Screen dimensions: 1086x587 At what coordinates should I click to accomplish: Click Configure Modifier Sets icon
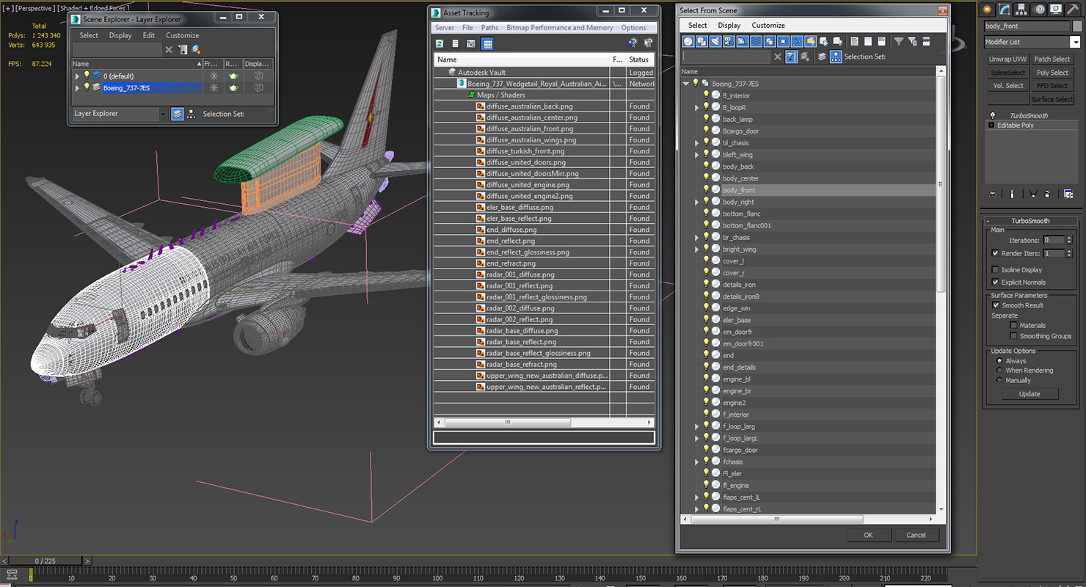point(1068,194)
